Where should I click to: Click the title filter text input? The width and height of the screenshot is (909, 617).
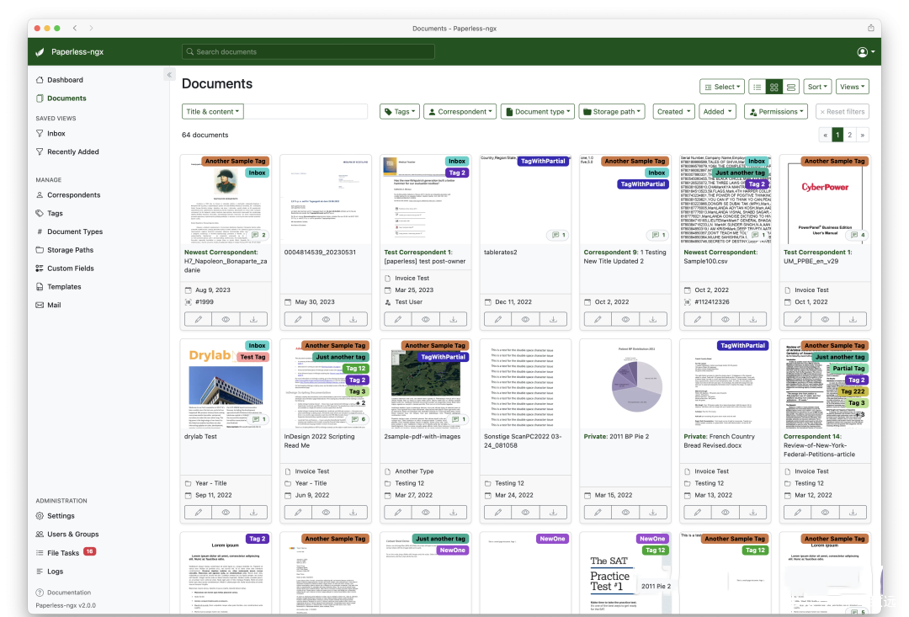[x=306, y=112]
